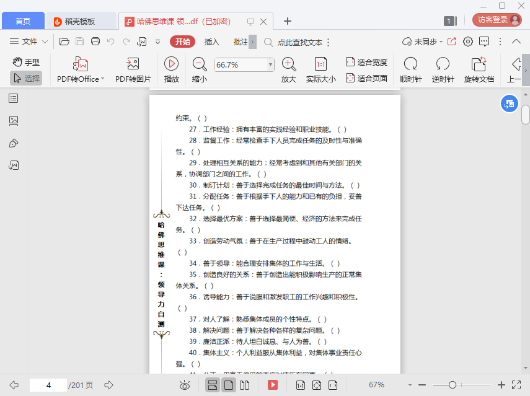Click the 播放 play slideshow button
530x396 pixels.
click(x=171, y=70)
